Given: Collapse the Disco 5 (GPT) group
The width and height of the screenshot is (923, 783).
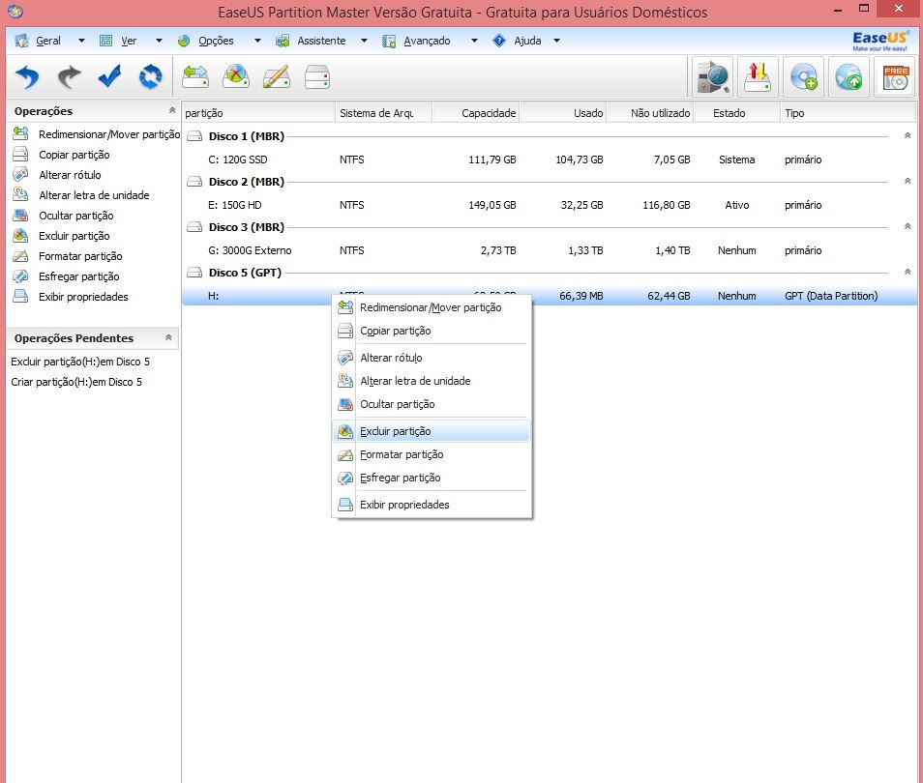Looking at the screenshot, I should pos(908,272).
